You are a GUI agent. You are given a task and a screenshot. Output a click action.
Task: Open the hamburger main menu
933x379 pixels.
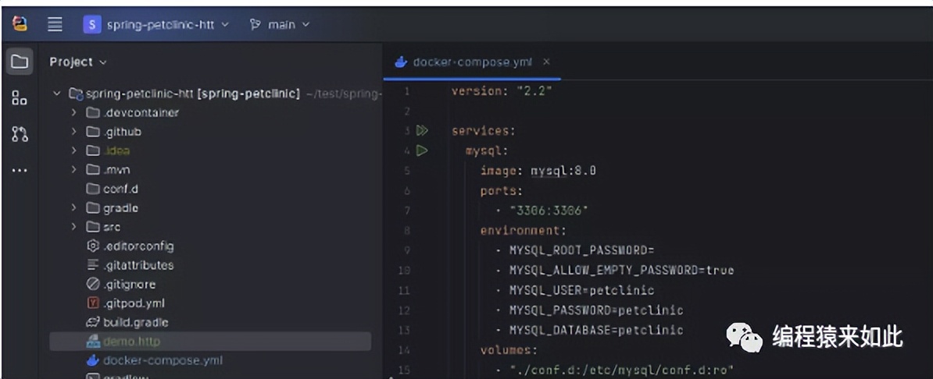(55, 24)
